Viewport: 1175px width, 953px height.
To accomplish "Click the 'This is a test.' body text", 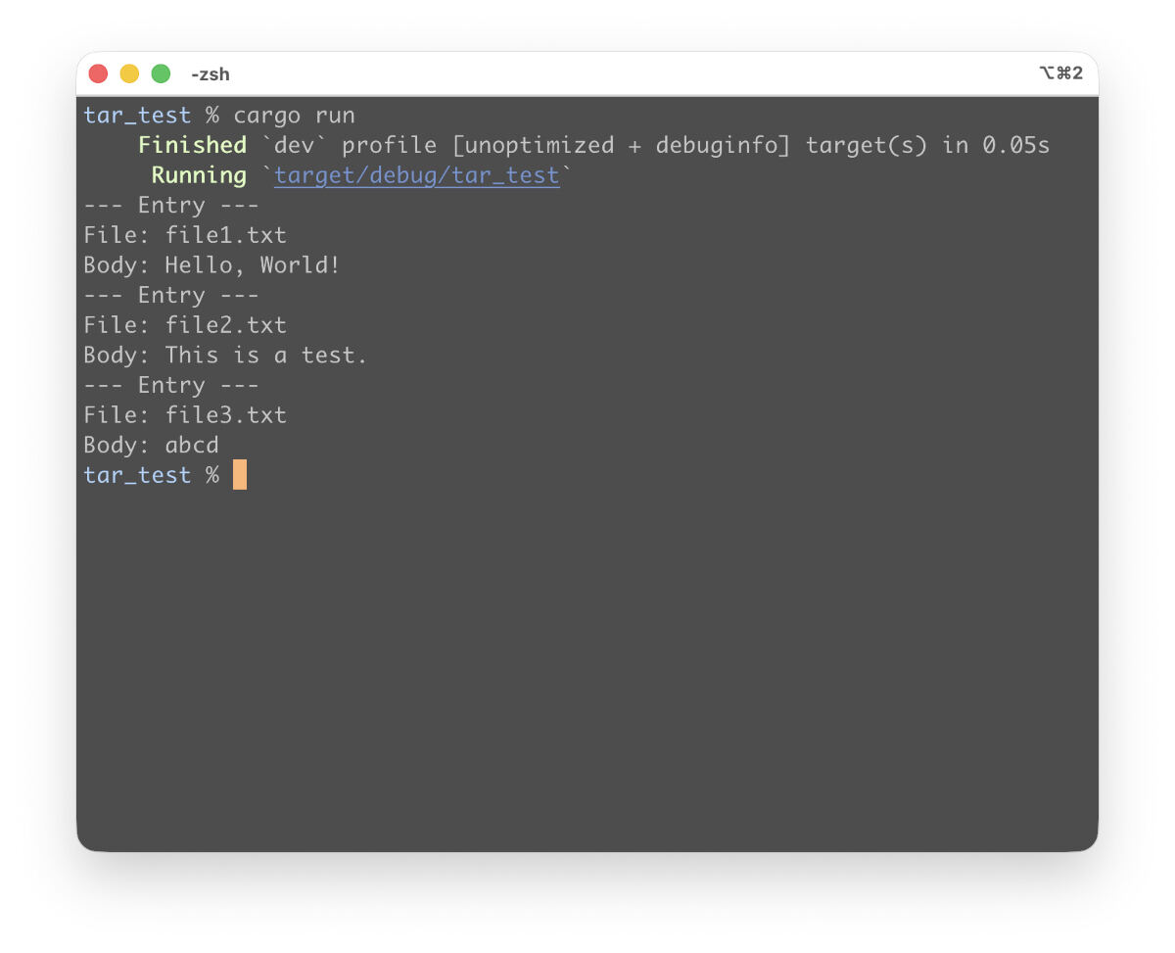I will tap(265, 356).
